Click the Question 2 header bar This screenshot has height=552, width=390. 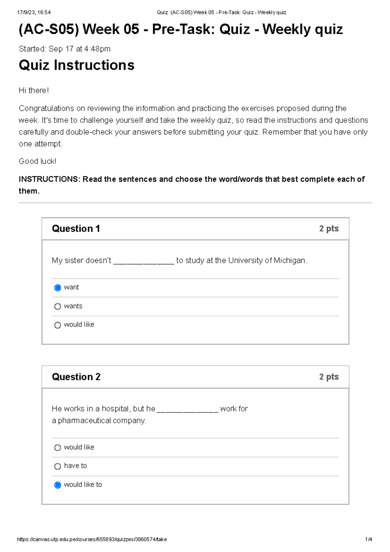pos(196,377)
